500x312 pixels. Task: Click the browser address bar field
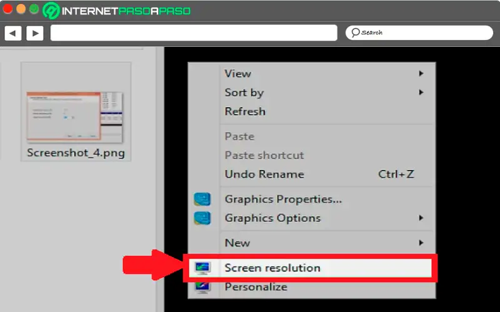click(x=194, y=33)
